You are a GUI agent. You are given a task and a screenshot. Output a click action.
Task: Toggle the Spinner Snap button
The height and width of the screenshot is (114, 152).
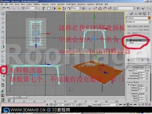pyautogui.click(x=110, y=8)
